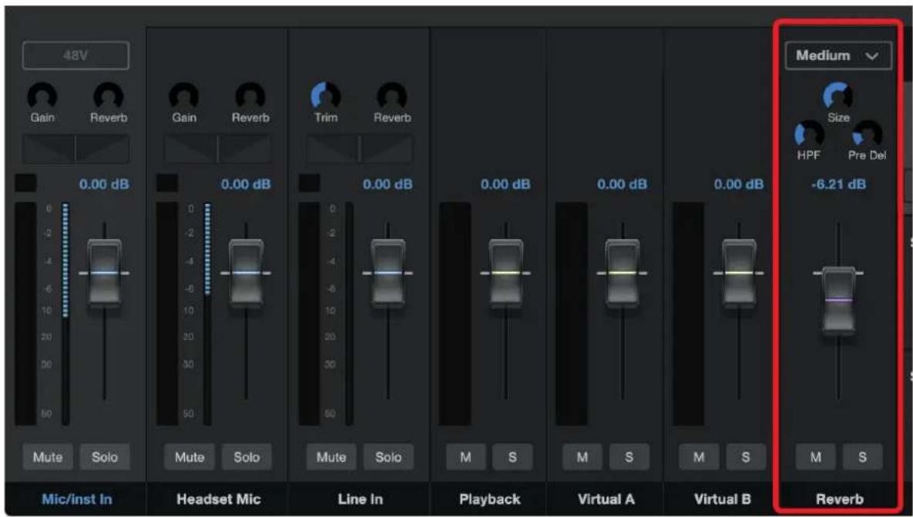
Task: Adjust the Reverb Size knob
Action: pos(838,96)
